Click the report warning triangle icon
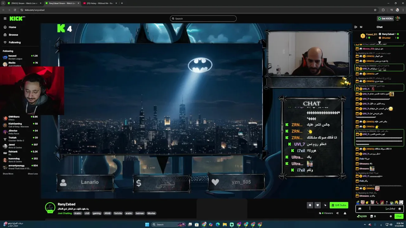406x228 pixels. point(345,213)
